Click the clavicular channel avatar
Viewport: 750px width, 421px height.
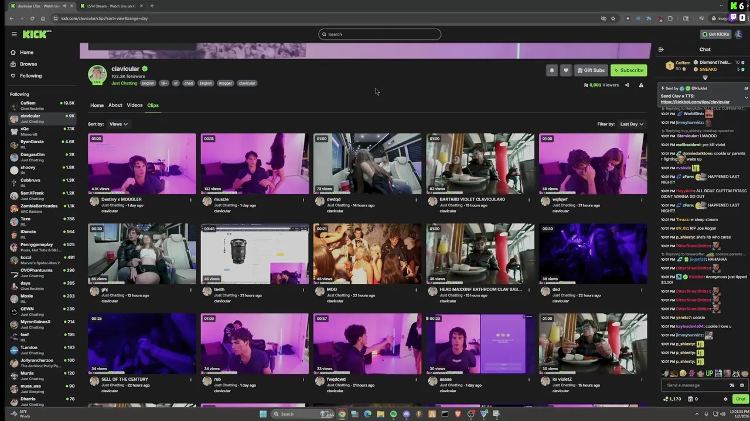coord(97,74)
